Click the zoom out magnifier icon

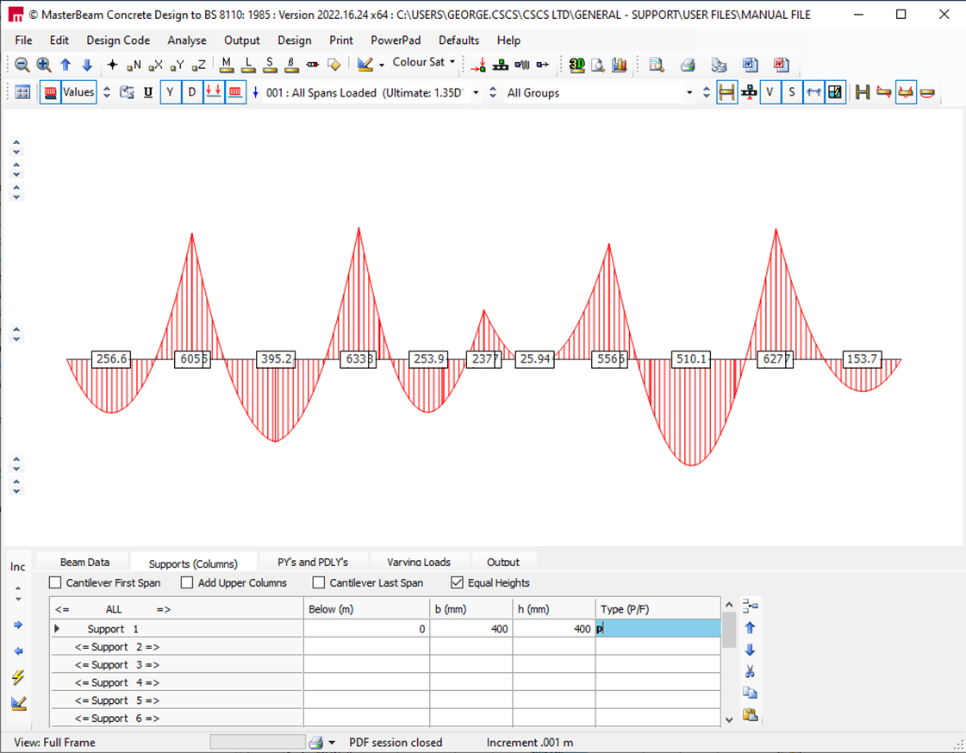pos(22,65)
